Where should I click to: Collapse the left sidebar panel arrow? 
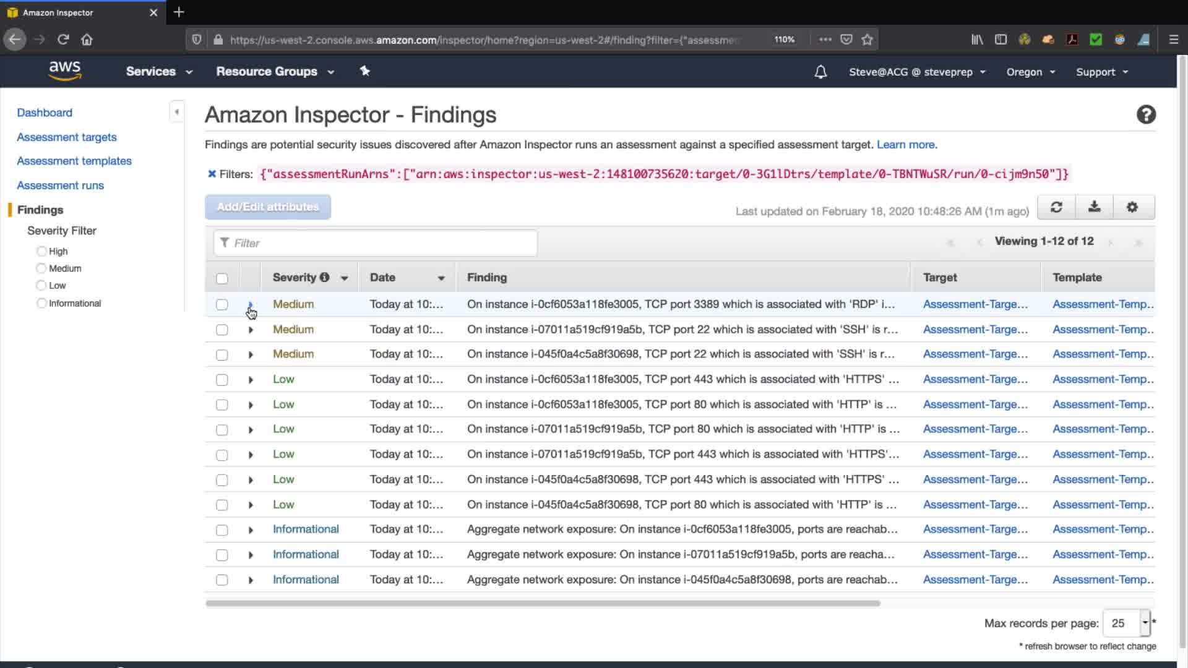click(177, 112)
